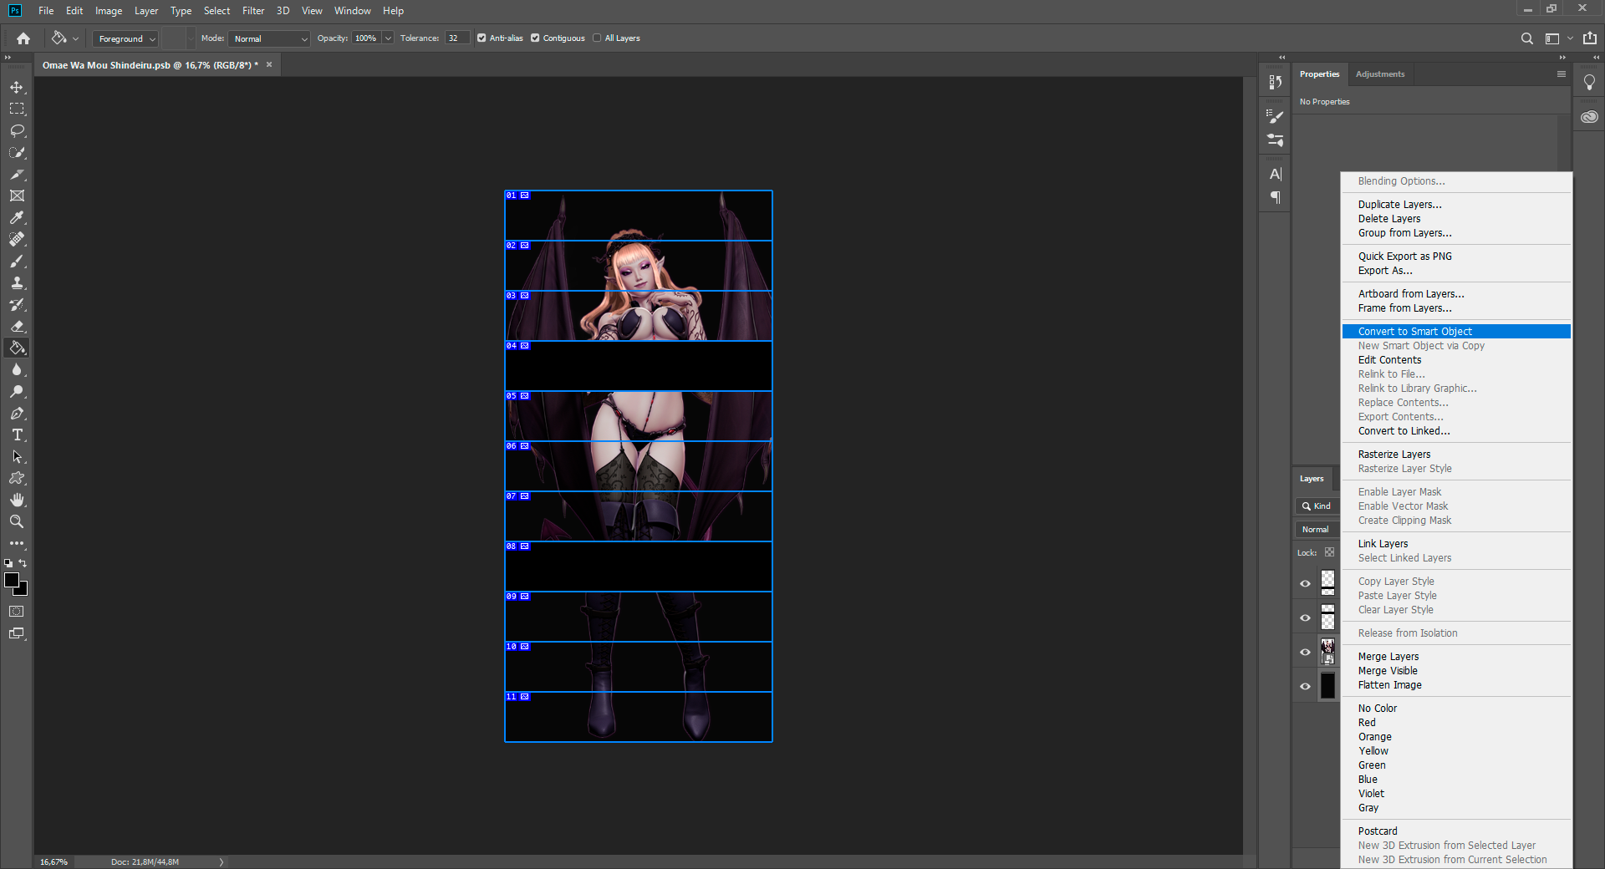Open the layer filter Kind dropdown
This screenshot has width=1605, height=869.
point(1317,506)
